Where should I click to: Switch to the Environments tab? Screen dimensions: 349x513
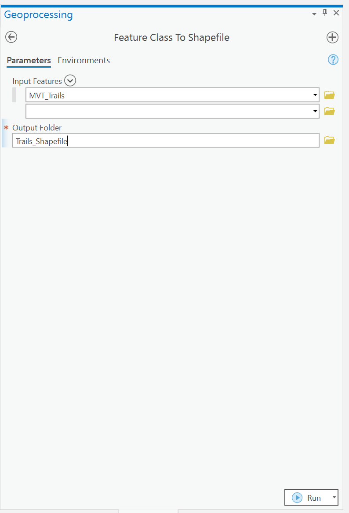pos(84,60)
